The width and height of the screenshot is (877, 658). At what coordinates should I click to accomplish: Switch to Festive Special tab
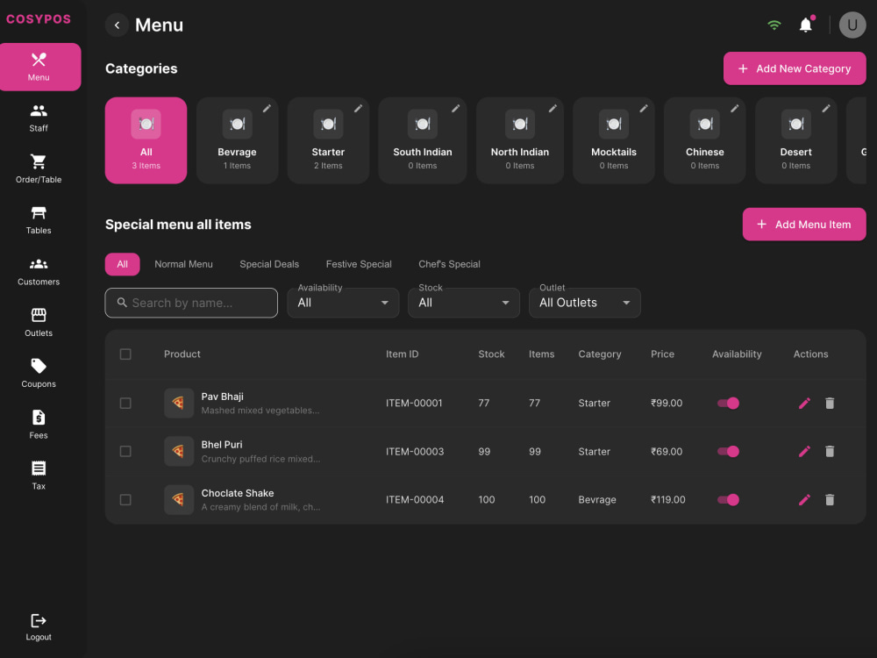pyautogui.click(x=359, y=264)
